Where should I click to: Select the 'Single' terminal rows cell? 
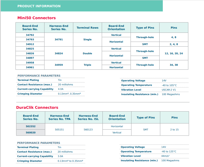87,40
